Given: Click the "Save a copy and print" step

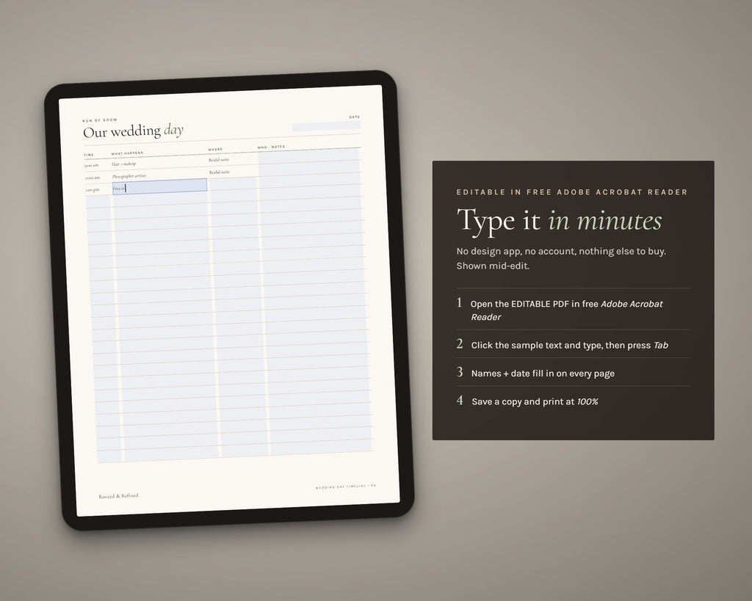Looking at the screenshot, I should [x=535, y=401].
